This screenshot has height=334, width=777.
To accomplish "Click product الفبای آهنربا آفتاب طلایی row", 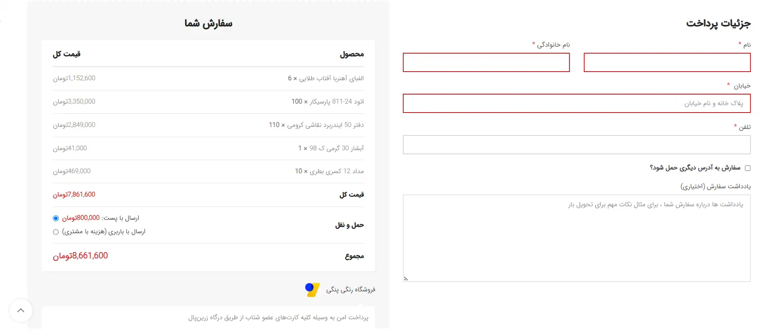I will pos(208,78).
